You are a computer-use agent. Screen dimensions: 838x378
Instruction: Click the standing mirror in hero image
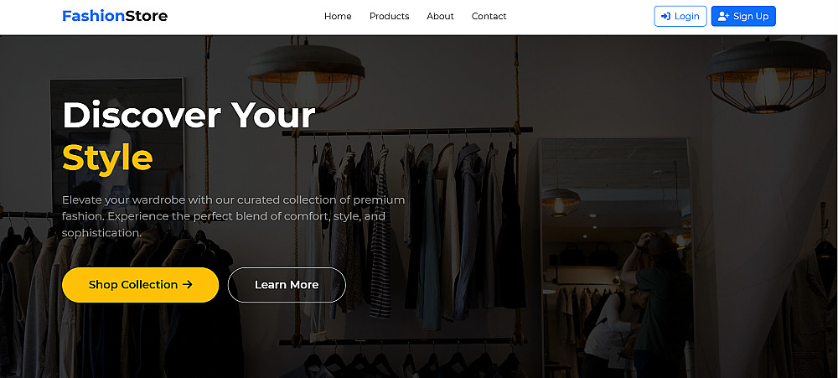[x=616, y=256]
